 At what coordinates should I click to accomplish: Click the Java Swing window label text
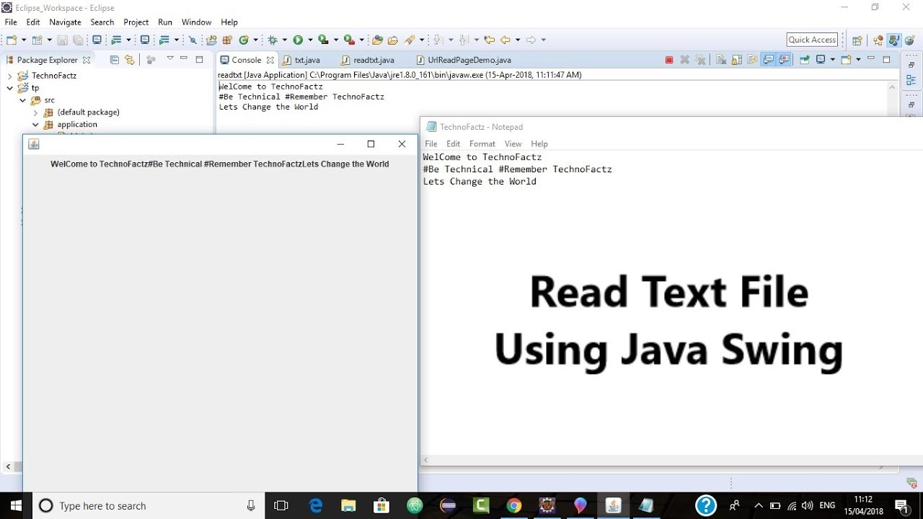click(220, 164)
